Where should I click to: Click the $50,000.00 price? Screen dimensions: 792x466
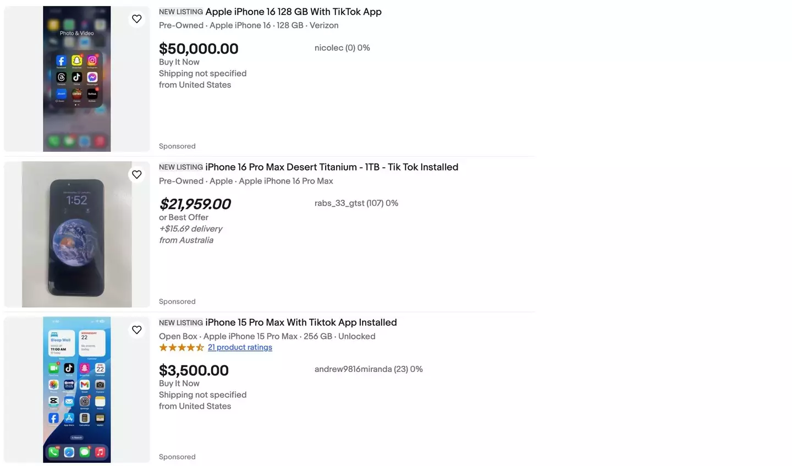pyautogui.click(x=199, y=49)
